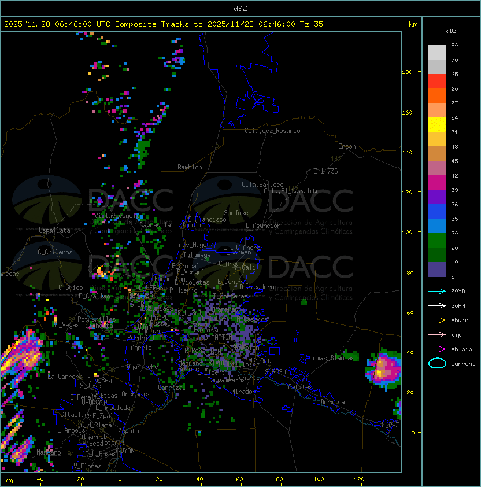Click the 'L_Dormida' place label
Viewport: 481px width, 487px height.
tap(329, 402)
